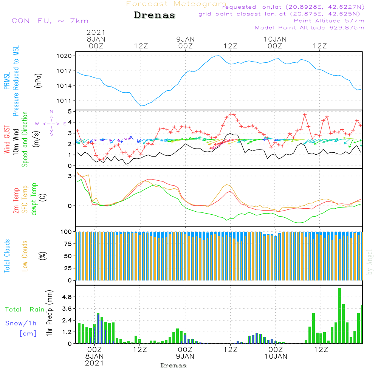
Task: Click the '1011' pressure axis value
Action: [64, 101]
